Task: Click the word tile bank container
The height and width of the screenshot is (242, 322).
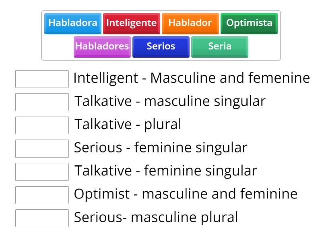Action: (x=161, y=34)
